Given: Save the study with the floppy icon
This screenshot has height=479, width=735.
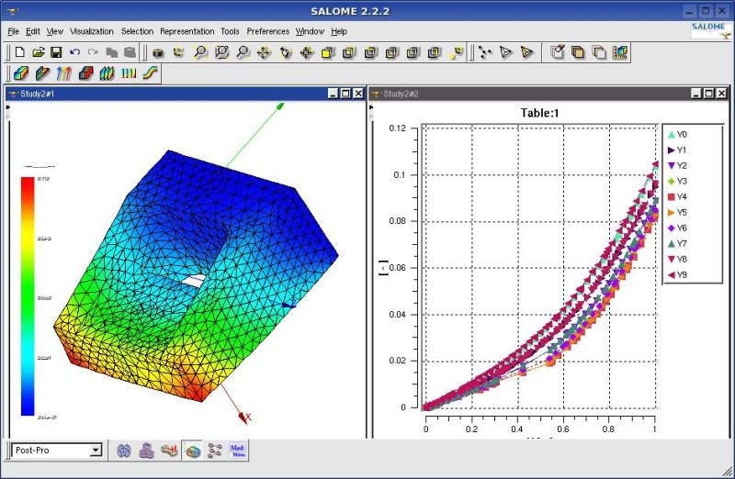Looking at the screenshot, I should pyautogui.click(x=56, y=52).
